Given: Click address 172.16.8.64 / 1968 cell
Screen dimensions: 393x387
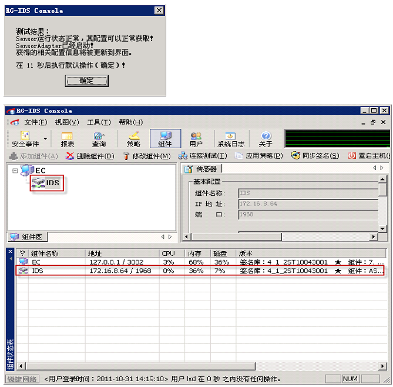Looking at the screenshot, I should (120, 271).
